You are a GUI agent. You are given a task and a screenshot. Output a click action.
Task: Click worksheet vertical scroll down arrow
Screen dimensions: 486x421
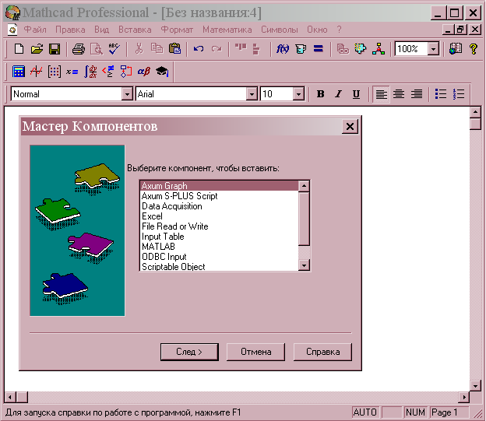point(475,386)
